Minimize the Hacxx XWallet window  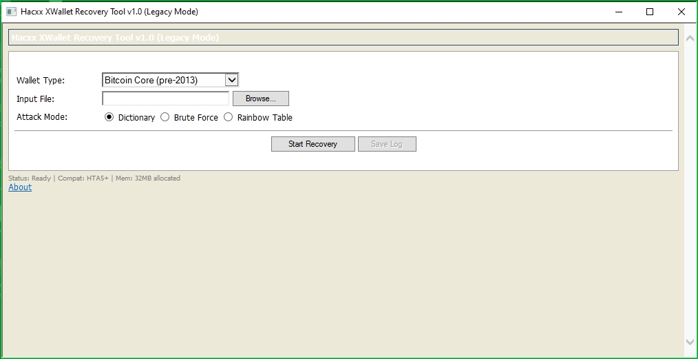click(619, 12)
